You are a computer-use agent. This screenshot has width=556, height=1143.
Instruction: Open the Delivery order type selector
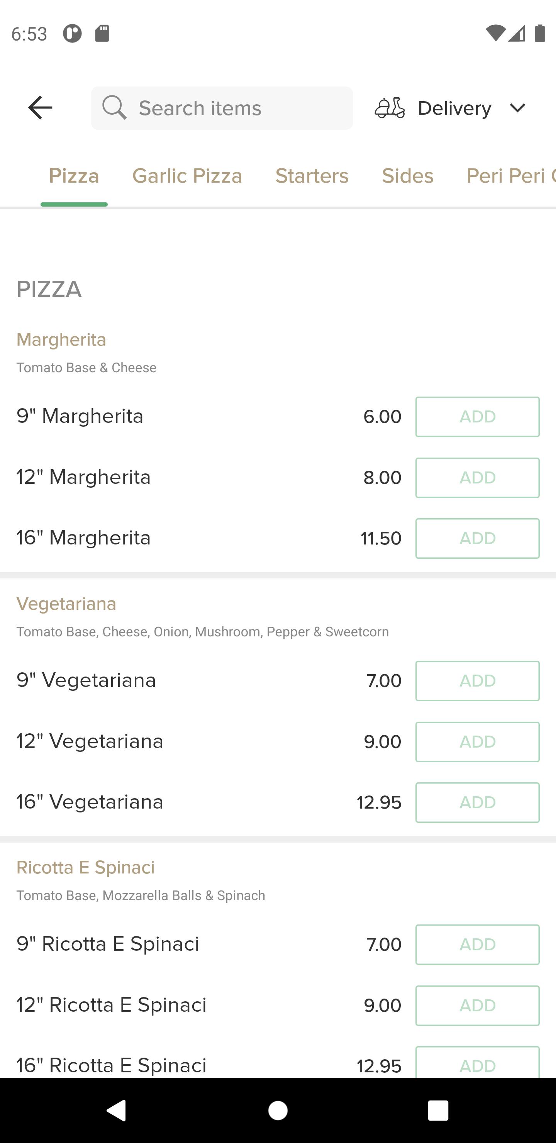(x=450, y=108)
